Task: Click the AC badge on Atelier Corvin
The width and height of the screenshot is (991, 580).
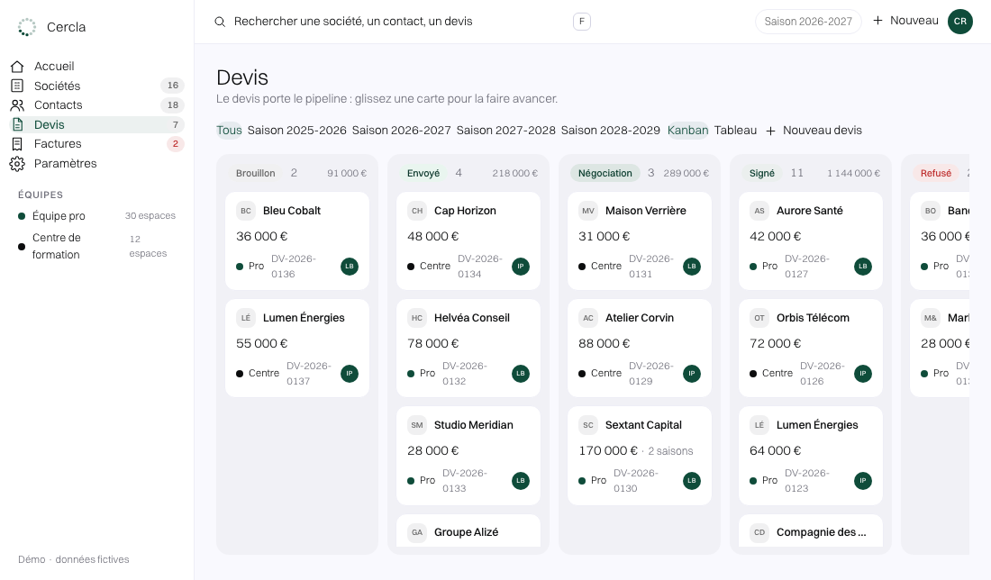Action: (x=588, y=318)
